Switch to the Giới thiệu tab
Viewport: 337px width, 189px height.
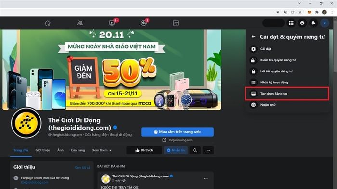[42, 150]
